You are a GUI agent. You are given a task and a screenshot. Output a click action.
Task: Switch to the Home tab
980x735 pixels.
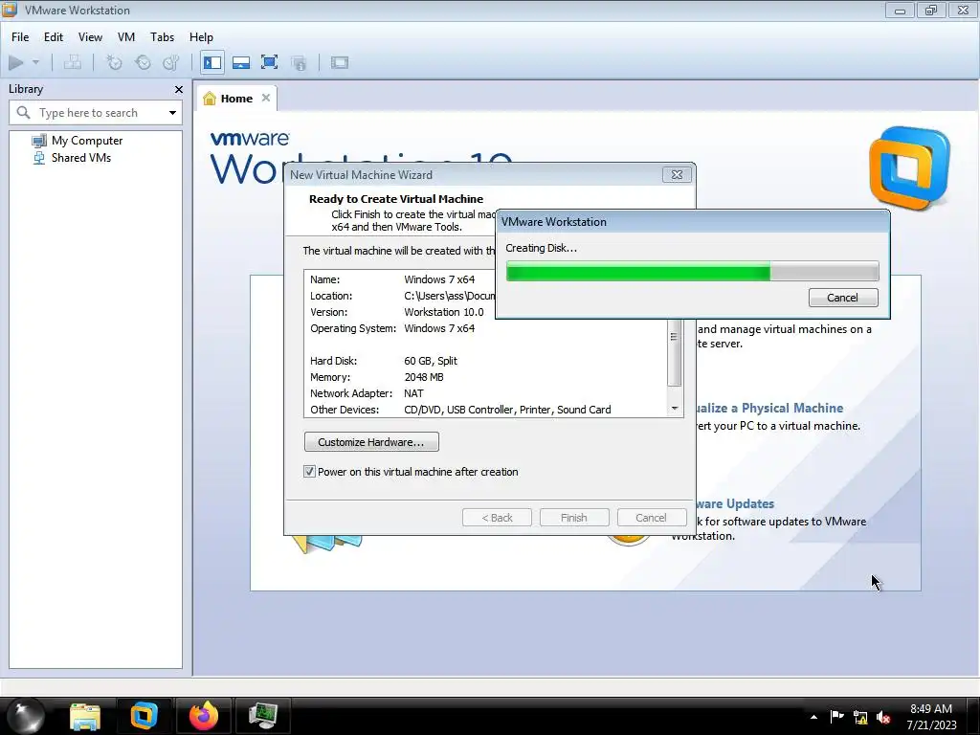pos(236,99)
